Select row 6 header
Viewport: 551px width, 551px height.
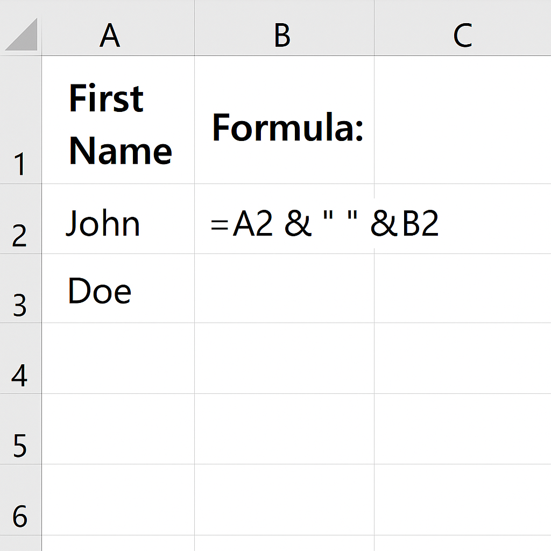click(21, 499)
